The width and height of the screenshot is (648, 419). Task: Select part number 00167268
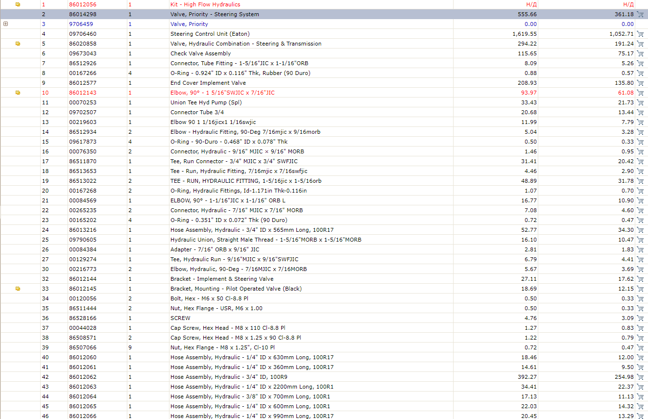(x=83, y=191)
